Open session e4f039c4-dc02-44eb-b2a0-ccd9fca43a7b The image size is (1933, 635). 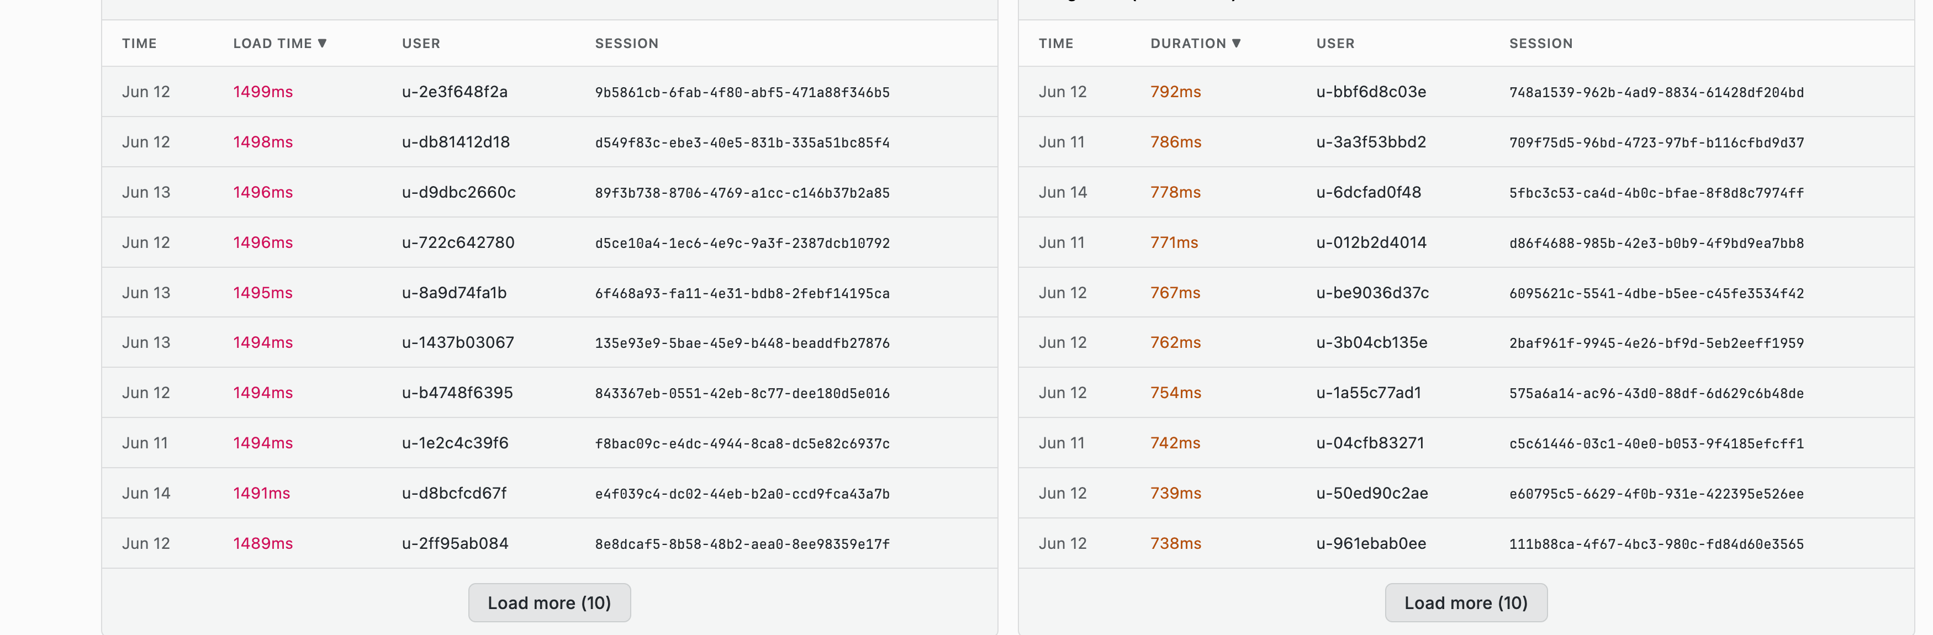742,494
